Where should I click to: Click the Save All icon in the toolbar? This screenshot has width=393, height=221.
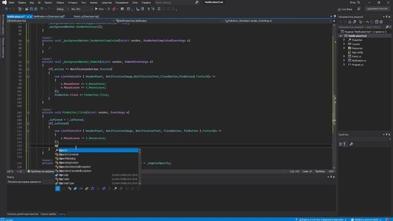coord(36,9)
